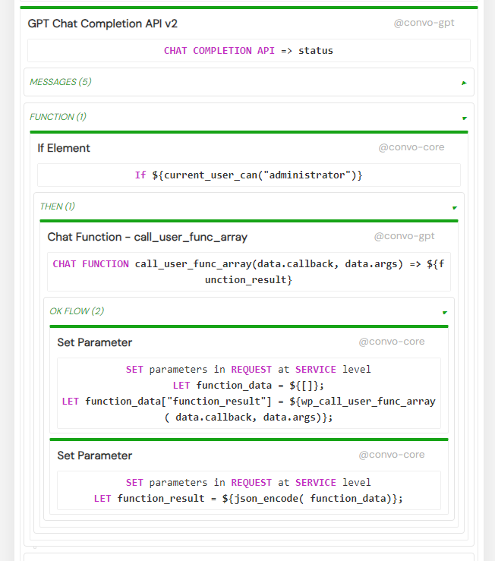The width and height of the screenshot is (495, 561).
Task: Open the json_encode function_data code box
Action: coord(249,490)
